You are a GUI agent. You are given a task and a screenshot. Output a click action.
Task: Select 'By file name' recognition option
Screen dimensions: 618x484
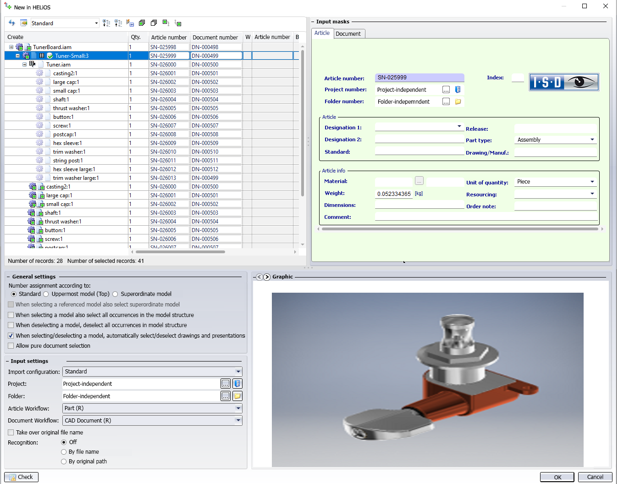pyautogui.click(x=64, y=452)
